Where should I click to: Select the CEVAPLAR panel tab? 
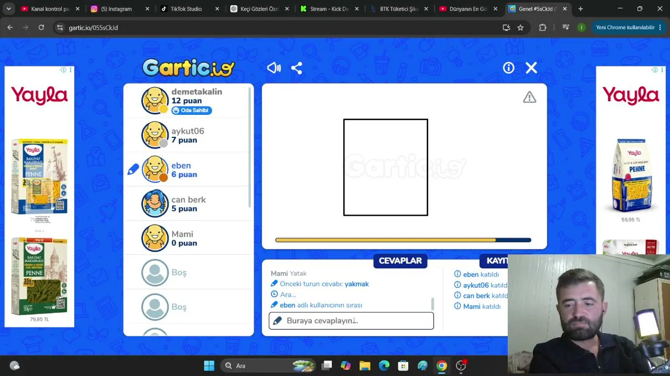[400, 261]
